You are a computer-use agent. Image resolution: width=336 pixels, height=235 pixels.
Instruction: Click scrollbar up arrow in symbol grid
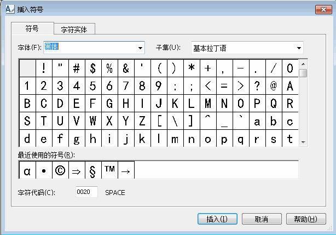(x=303, y=64)
